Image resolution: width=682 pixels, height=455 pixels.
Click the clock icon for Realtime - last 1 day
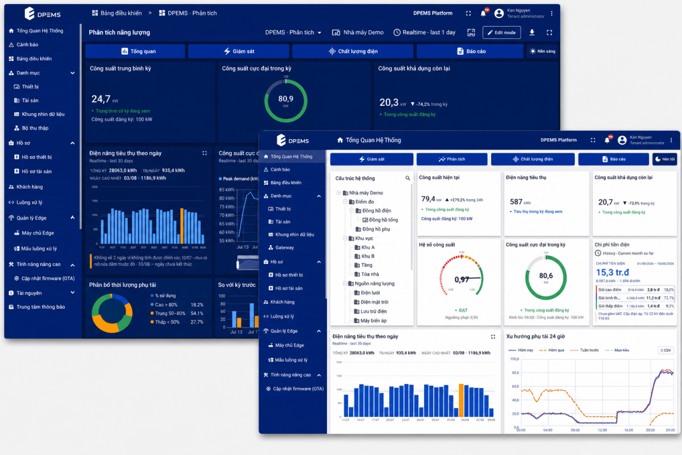pyautogui.click(x=397, y=32)
